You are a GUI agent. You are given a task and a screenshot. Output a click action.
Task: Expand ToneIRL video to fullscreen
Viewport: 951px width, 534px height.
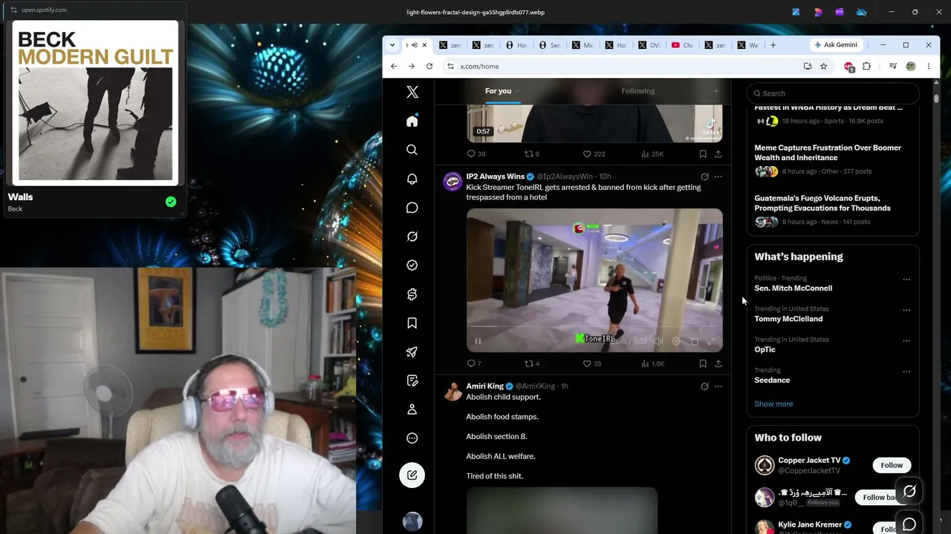tap(711, 341)
